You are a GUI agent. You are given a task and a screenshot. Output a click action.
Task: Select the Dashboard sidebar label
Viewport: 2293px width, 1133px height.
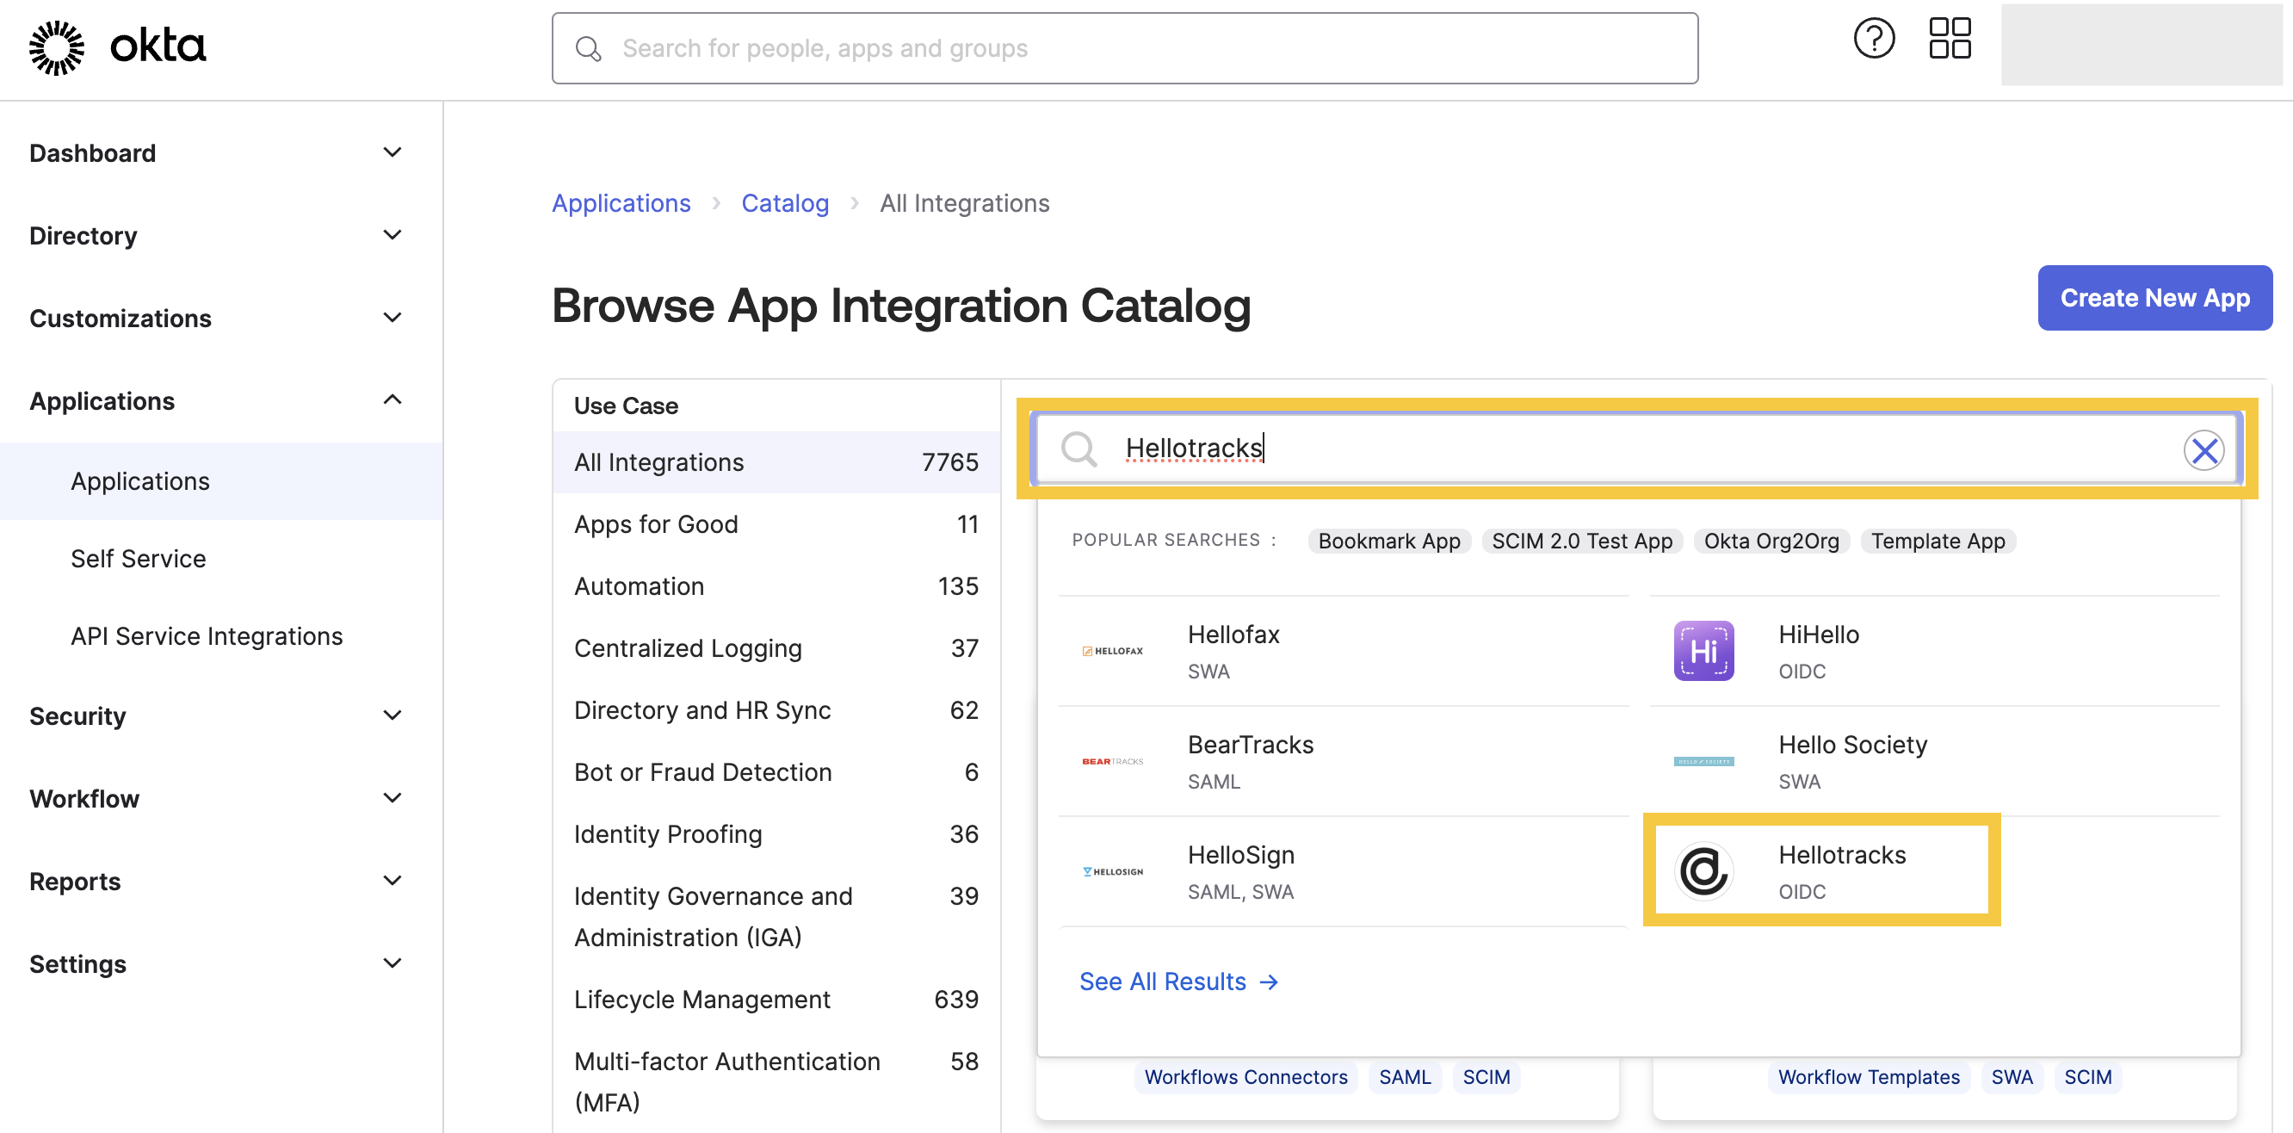93,153
